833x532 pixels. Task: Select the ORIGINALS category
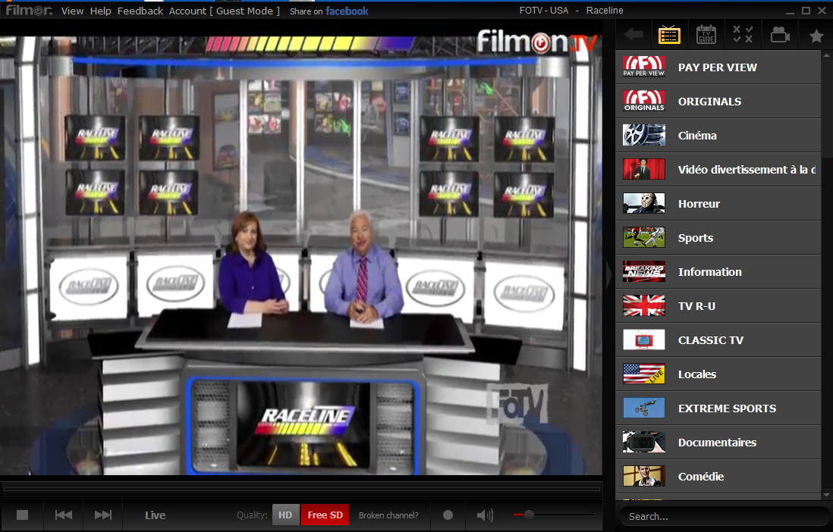pyautogui.click(x=709, y=102)
